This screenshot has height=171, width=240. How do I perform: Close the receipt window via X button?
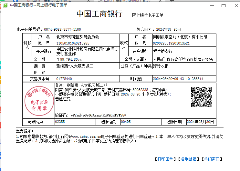236,6
